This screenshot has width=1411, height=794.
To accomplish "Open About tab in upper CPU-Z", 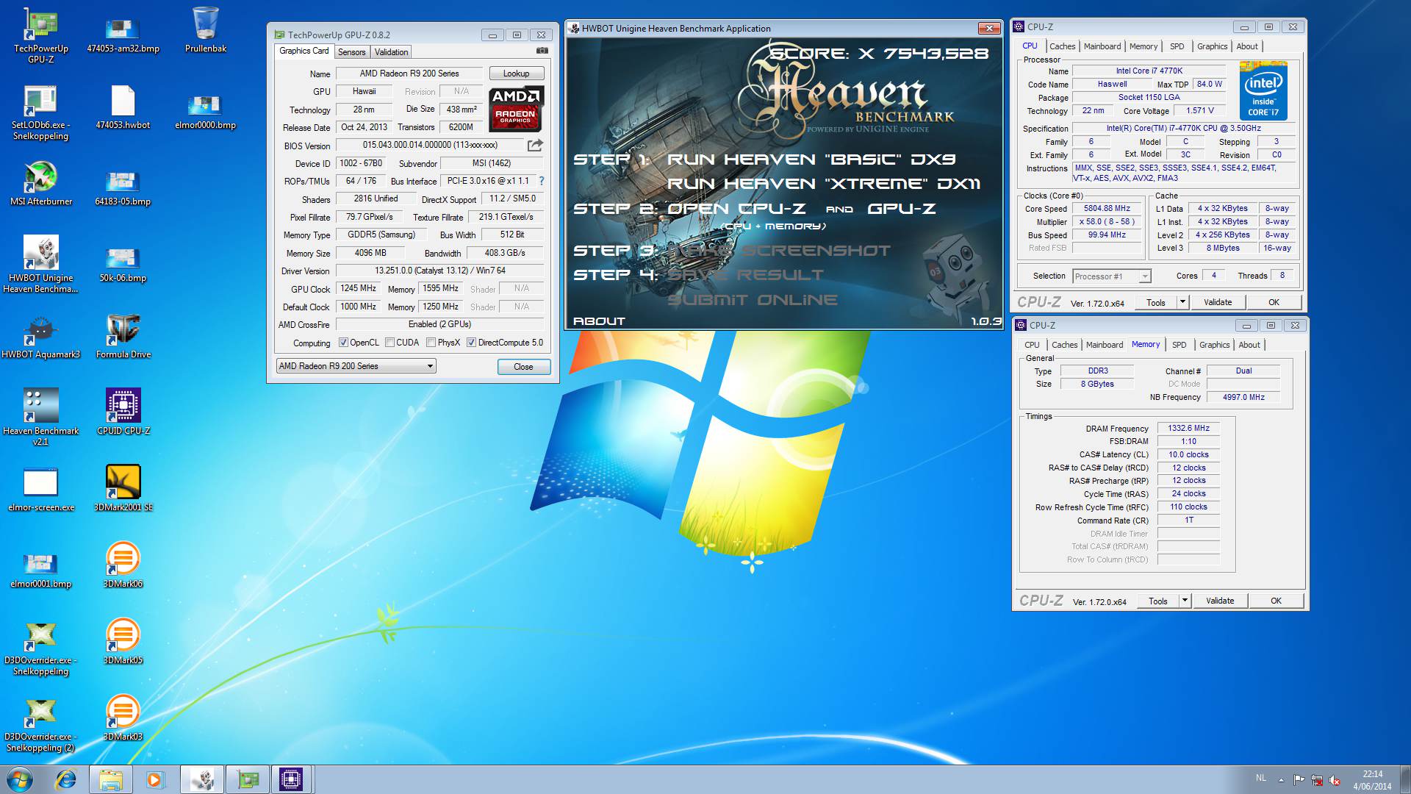I will click(x=1247, y=46).
